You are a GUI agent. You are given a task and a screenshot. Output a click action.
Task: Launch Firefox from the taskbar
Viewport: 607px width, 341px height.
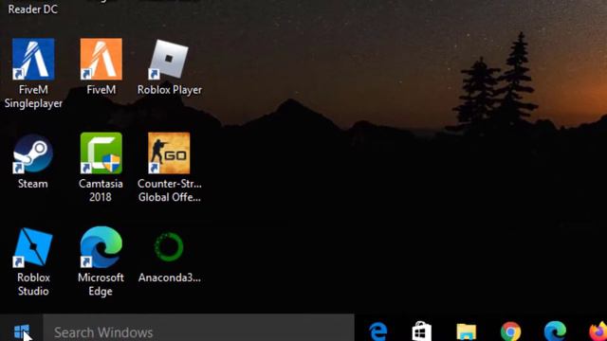point(598,332)
